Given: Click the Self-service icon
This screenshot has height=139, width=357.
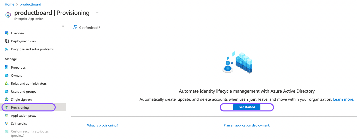Looking at the screenshot, I should [7, 123].
